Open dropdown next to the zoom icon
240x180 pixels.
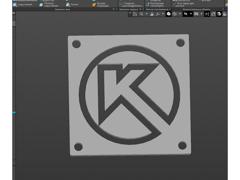point(146,14)
